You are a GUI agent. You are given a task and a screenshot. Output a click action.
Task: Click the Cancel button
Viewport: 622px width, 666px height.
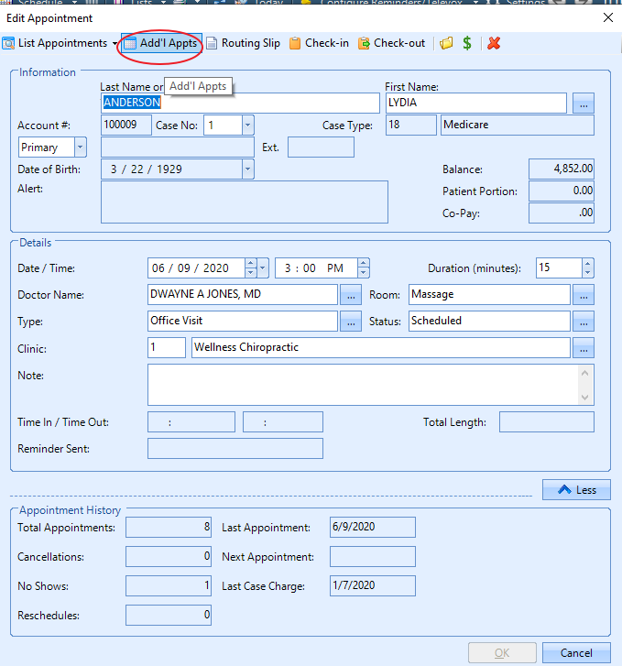coord(576,653)
